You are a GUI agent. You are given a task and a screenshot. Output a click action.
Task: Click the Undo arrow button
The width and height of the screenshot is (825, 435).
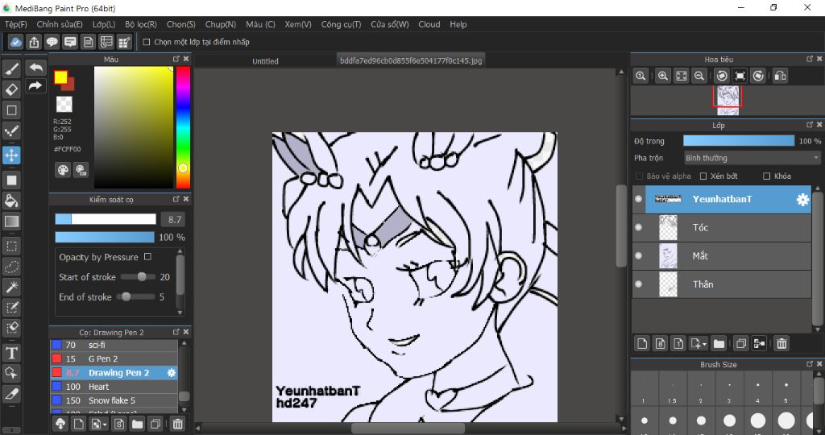[35, 68]
